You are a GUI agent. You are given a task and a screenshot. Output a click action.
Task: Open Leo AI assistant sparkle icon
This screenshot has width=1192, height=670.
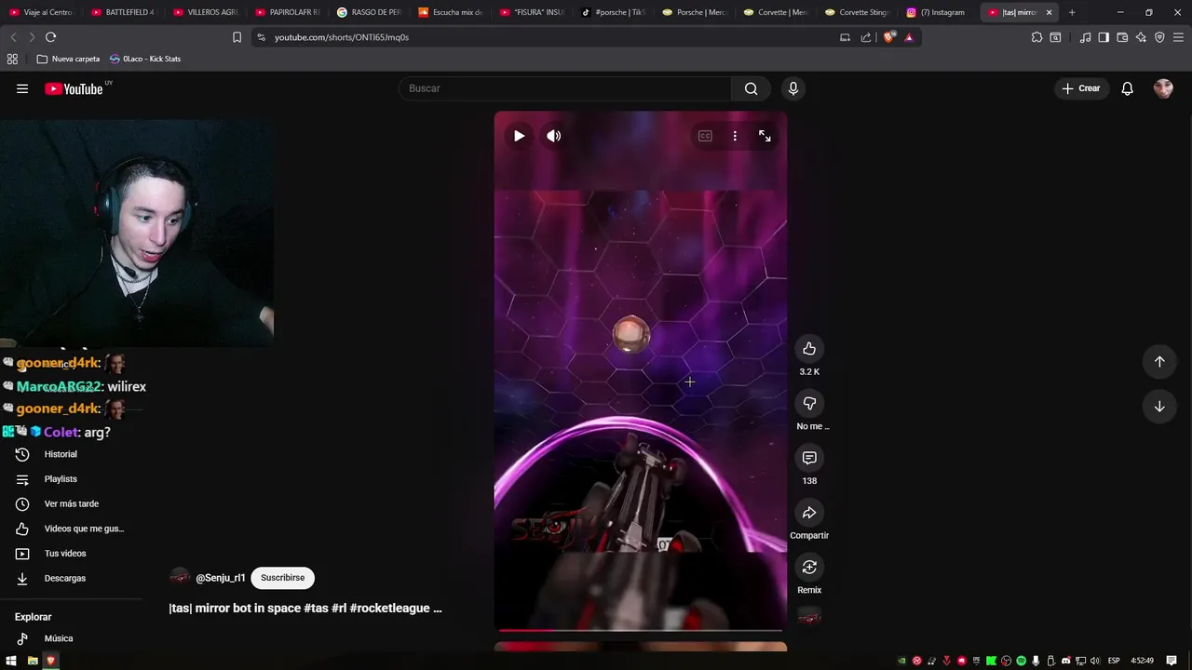click(1141, 37)
